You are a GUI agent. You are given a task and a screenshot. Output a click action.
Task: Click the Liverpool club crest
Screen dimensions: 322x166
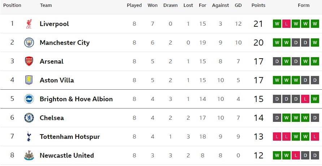click(x=29, y=24)
